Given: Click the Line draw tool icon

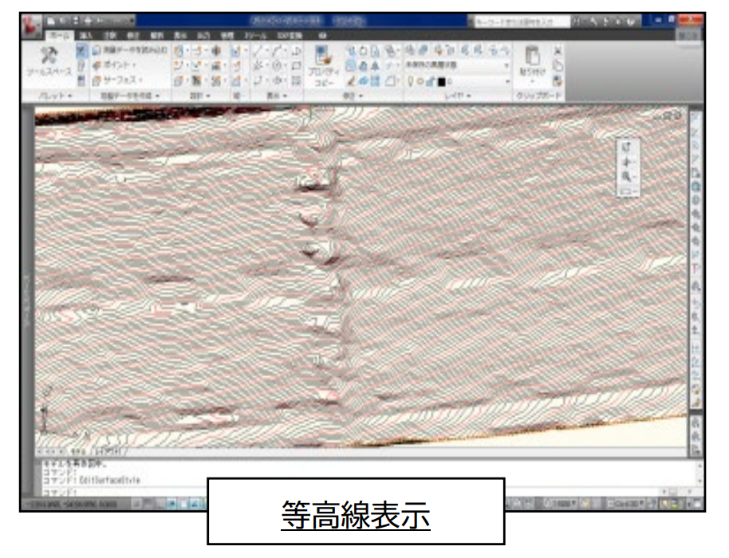Looking at the screenshot, I should 258,50.
